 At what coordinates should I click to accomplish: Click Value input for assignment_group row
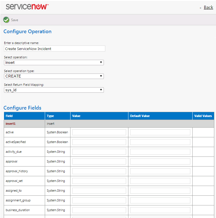pyautogui.click(x=99, y=200)
